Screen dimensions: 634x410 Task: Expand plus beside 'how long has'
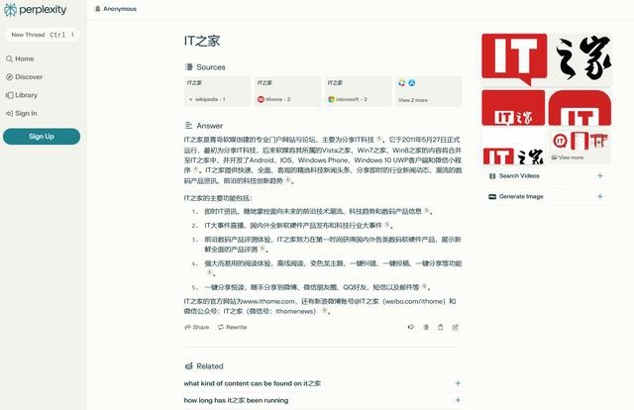point(458,400)
